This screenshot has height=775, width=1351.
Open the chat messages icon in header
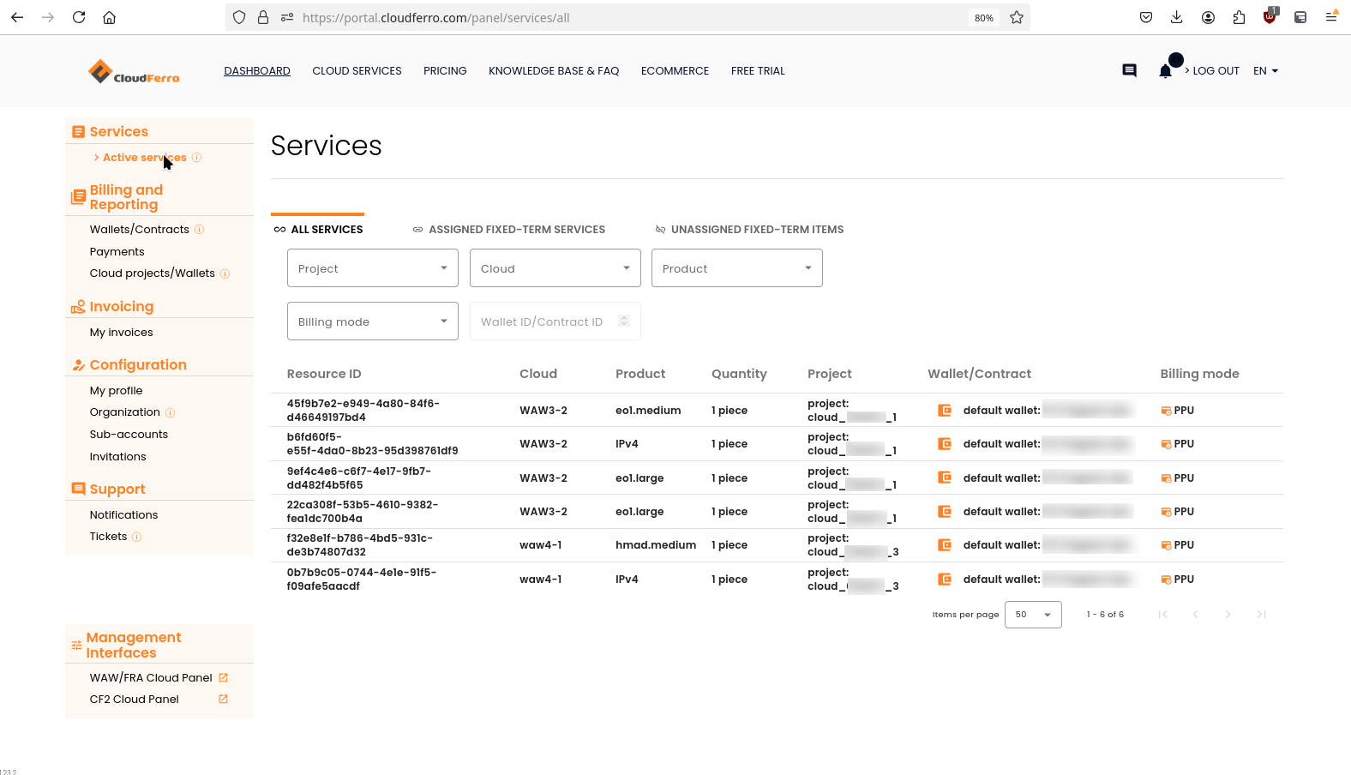pyautogui.click(x=1129, y=71)
